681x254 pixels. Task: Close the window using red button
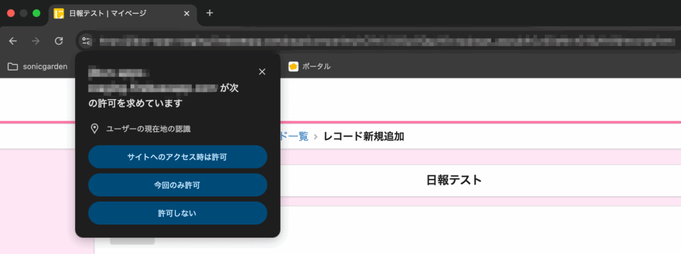coord(11,13)
